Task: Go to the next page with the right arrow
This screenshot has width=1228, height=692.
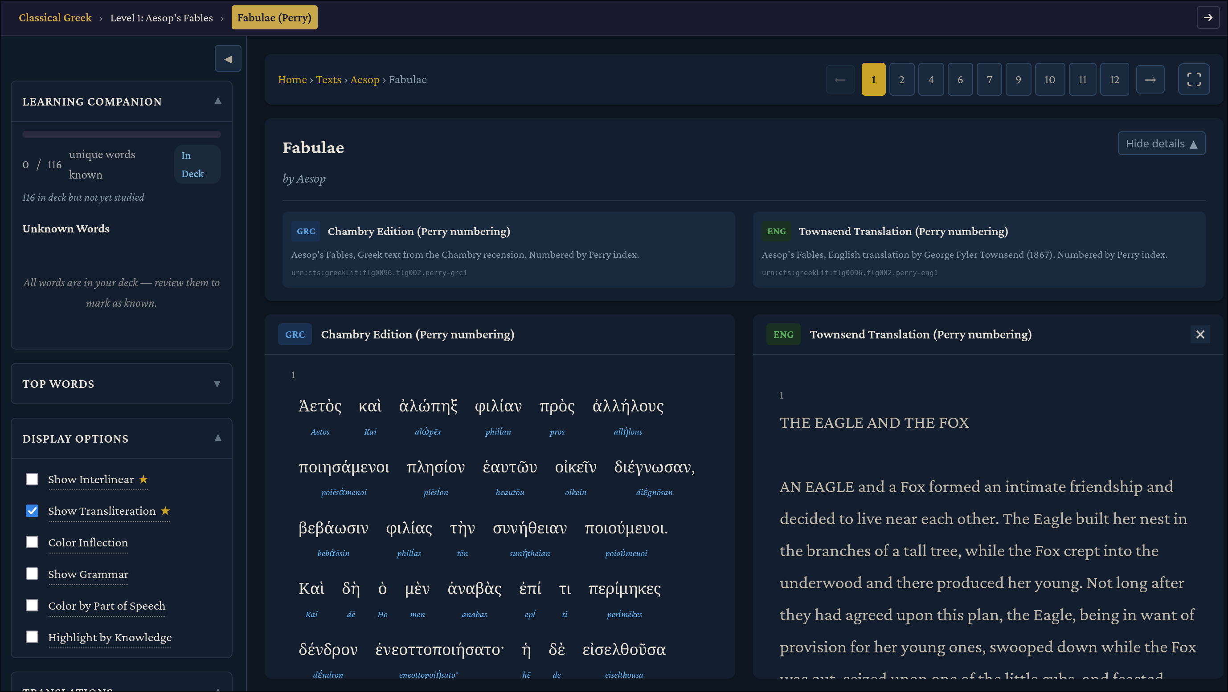Action: [x=1150, y=80]
